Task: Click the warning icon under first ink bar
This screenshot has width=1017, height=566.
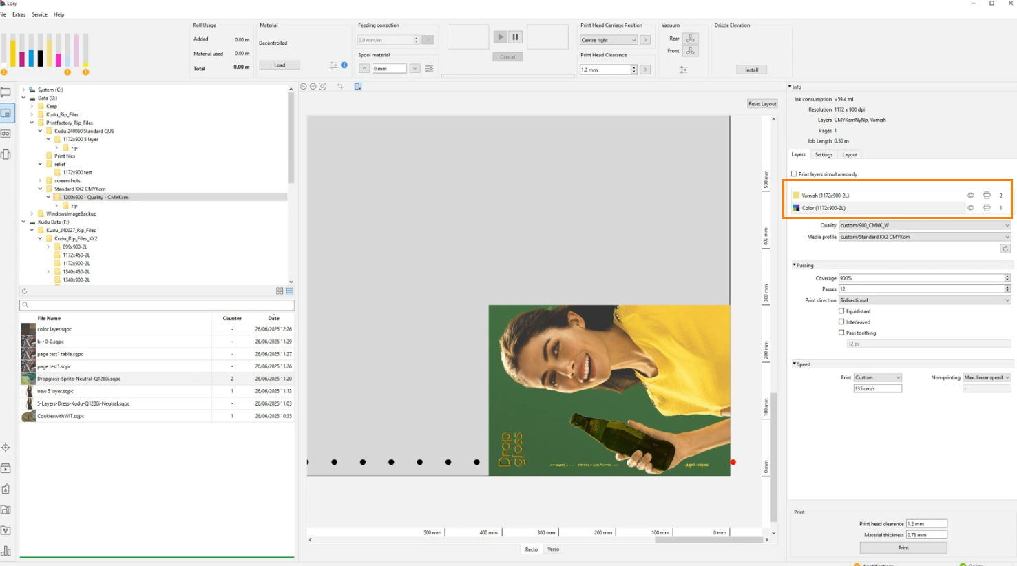Action: 4,72
